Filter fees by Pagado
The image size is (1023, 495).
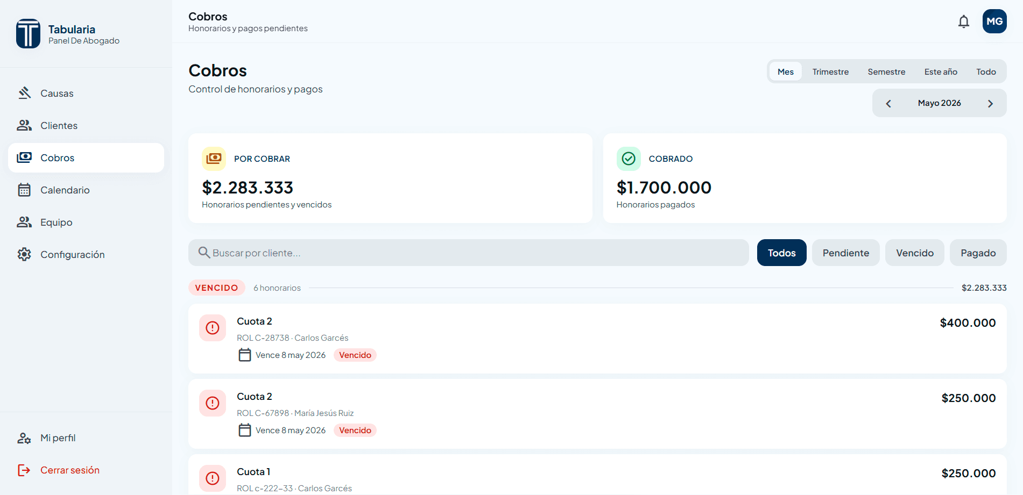pos(978,253)
